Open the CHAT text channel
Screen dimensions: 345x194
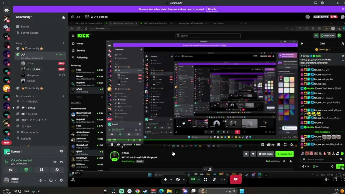(x=40, y=108)
